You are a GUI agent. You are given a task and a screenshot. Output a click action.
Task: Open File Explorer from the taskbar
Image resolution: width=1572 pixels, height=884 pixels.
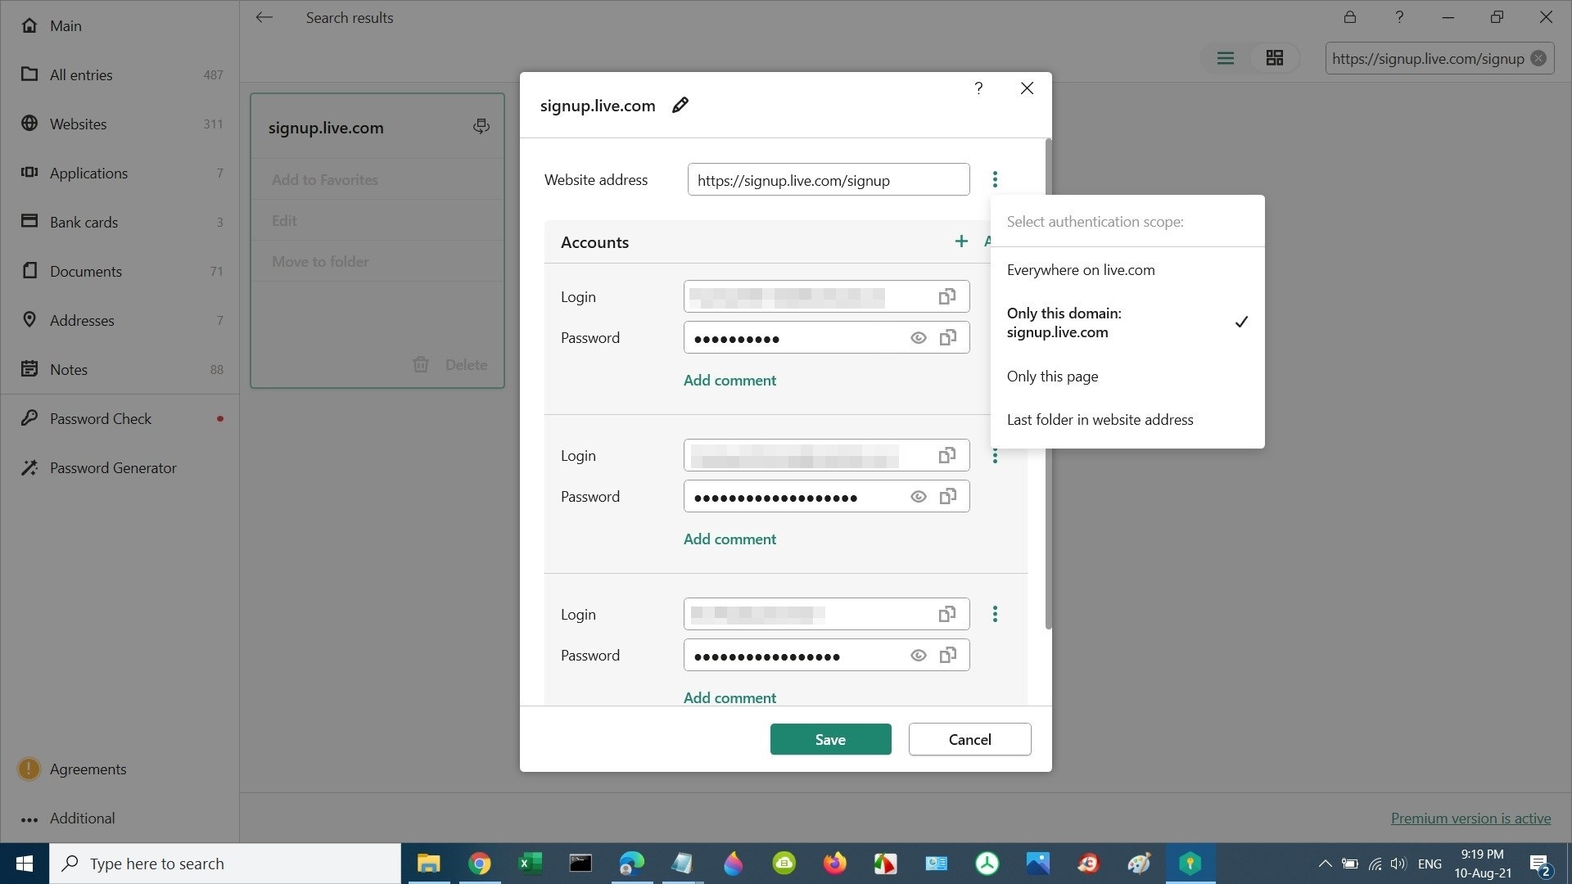click(x=428, y=864)
